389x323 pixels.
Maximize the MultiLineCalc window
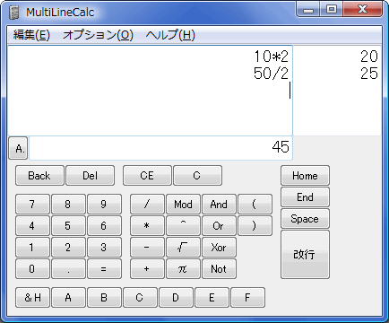332,9
